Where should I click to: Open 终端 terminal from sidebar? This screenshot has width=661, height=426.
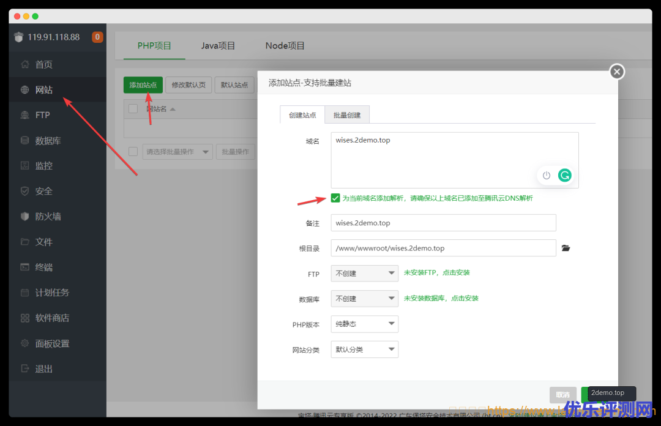click(43, 267)
